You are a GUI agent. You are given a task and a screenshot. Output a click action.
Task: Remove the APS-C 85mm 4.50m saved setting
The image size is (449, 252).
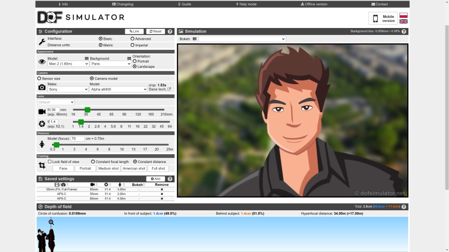[162, 199]
